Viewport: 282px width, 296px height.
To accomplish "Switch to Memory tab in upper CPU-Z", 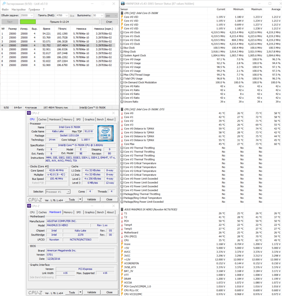I will (x=68, y=119).
